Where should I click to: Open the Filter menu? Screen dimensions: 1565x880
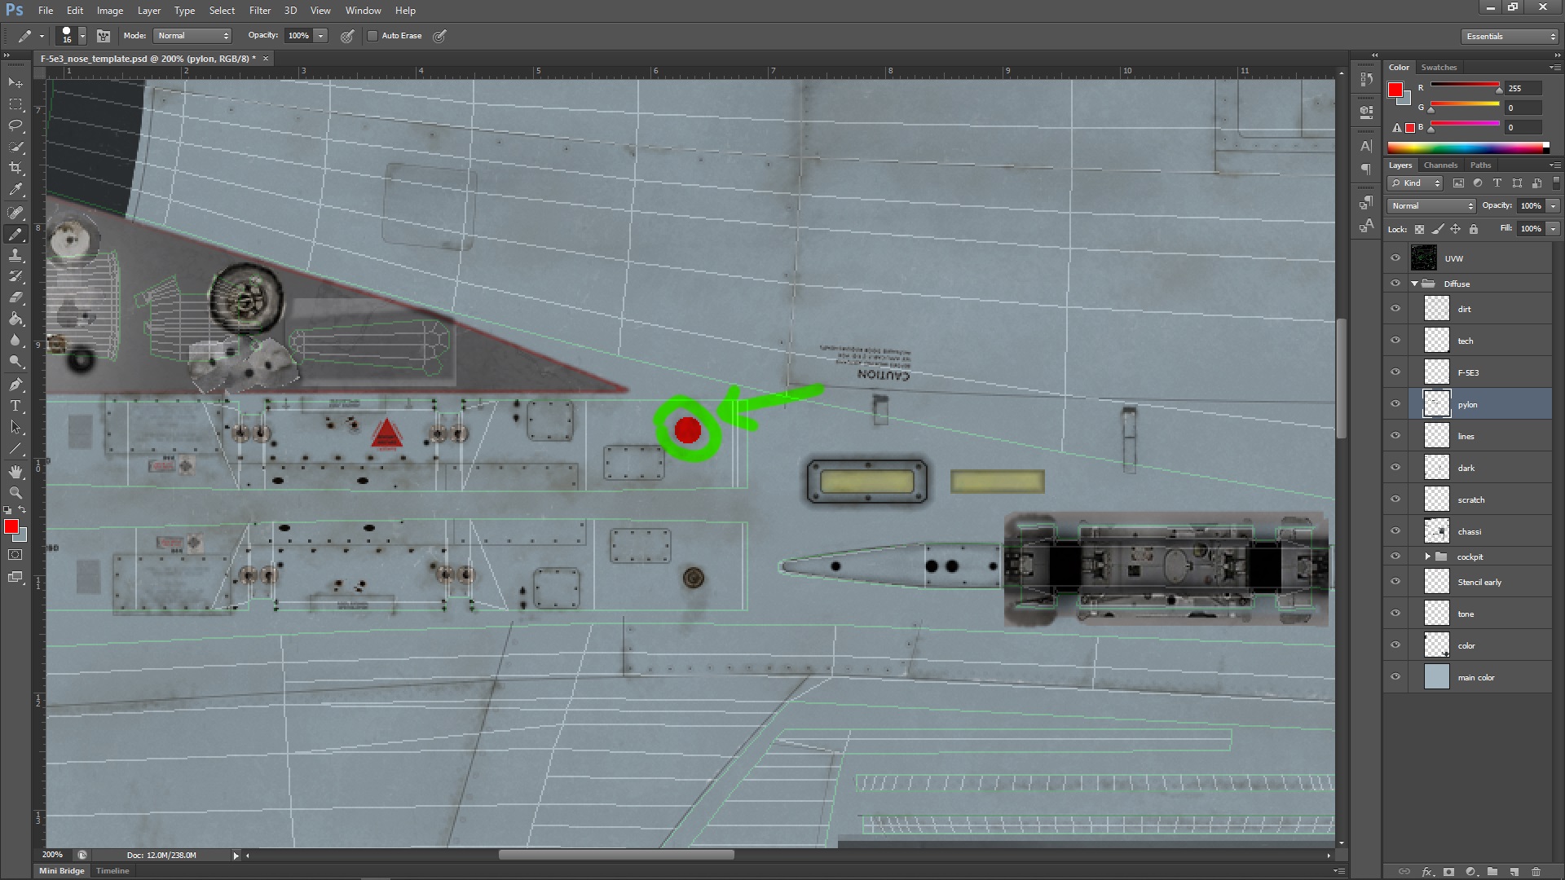[260, 11]
